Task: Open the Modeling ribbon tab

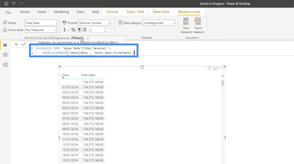Action: point(61,12)
